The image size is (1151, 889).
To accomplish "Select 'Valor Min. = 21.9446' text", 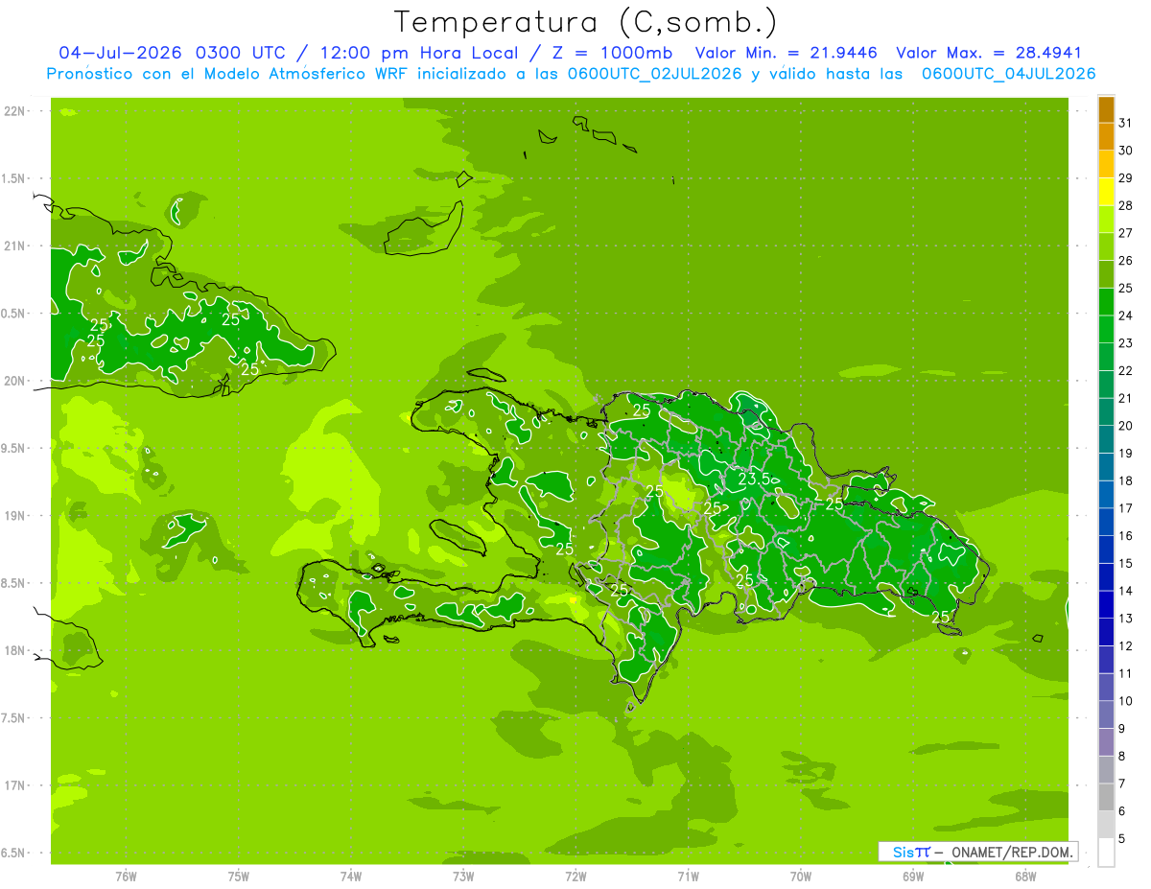I will (787, 53).
